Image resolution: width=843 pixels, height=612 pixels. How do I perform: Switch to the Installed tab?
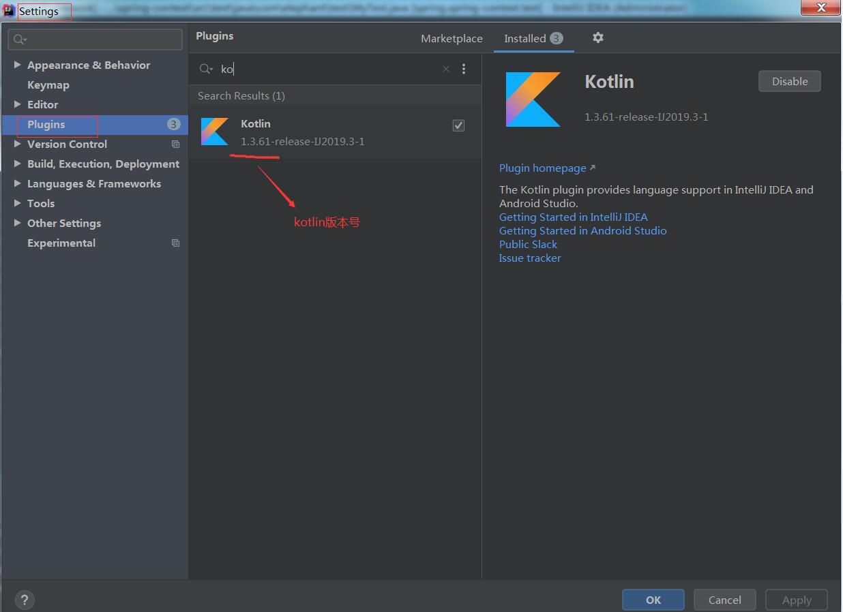(x=533, y=38)
